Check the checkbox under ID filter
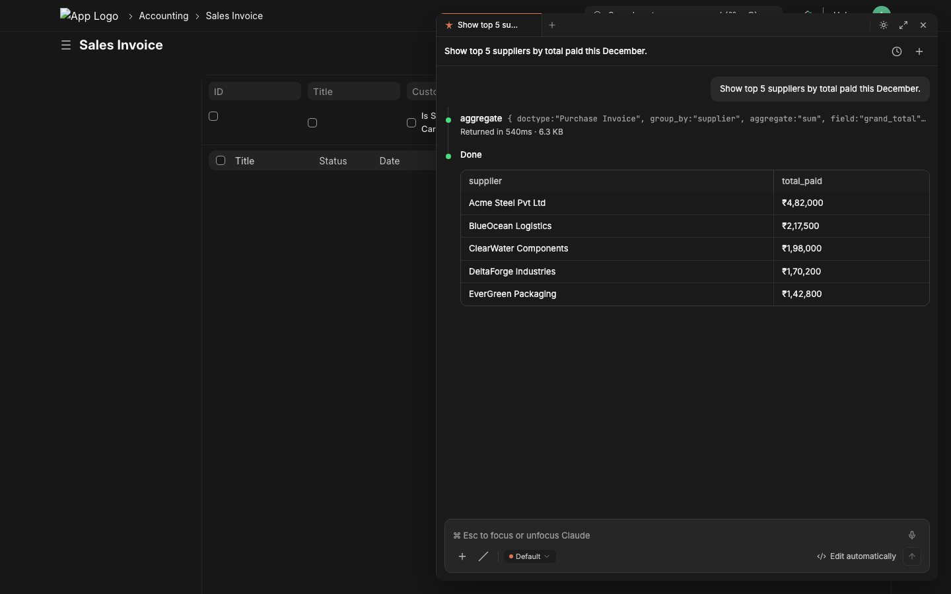The width and height of the screenshot is (951, 594). pos(213,116)
